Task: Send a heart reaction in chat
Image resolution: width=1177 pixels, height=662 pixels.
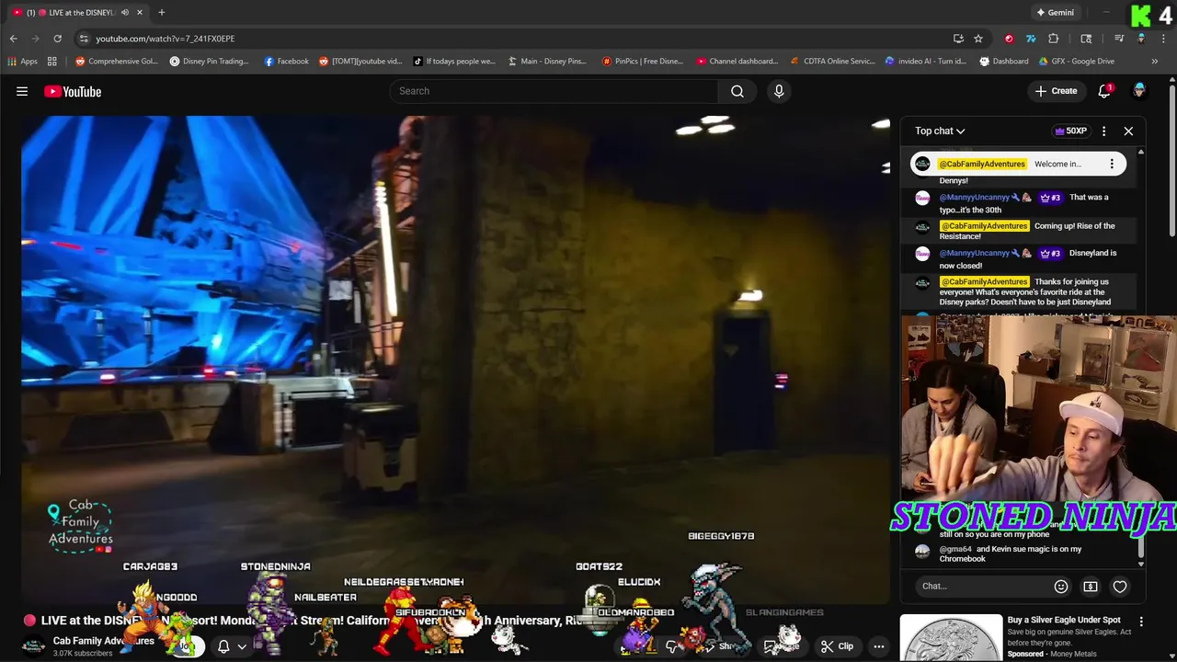Action: pos(1120,587)
